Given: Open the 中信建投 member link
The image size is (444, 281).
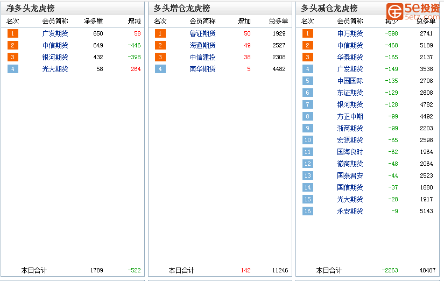Looking at the screenshot, I should pyautogui.click(x=203, y=57).
